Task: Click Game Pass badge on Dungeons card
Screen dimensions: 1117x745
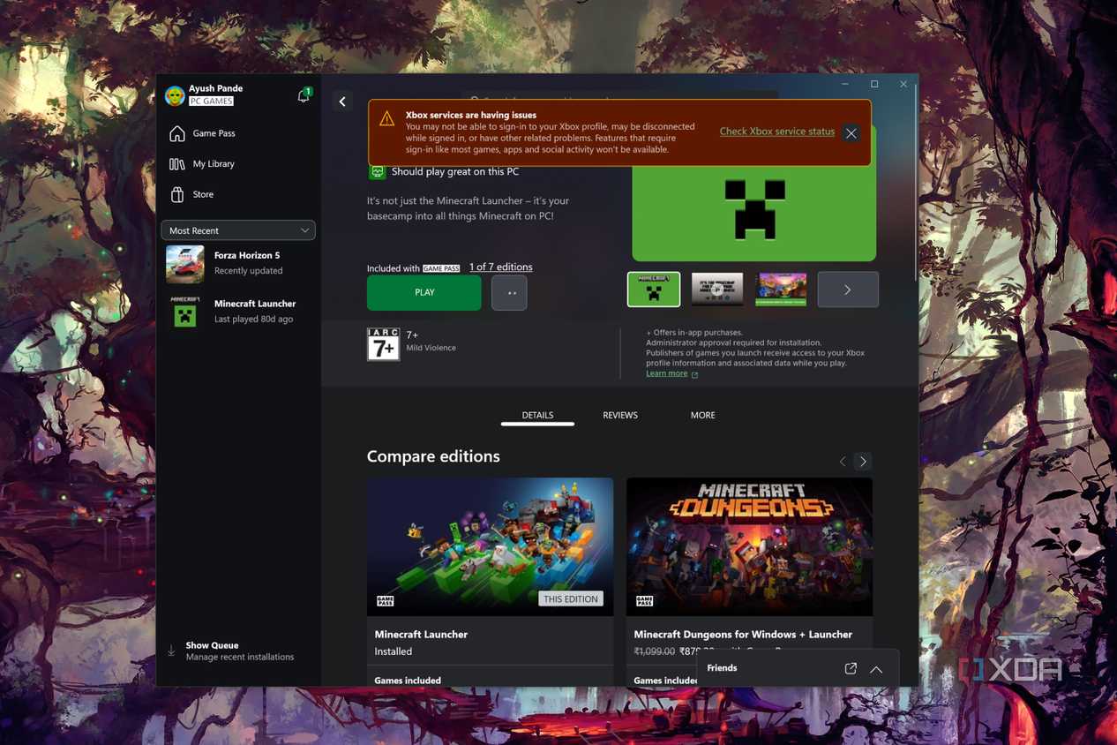Action: tap(644, 600)
